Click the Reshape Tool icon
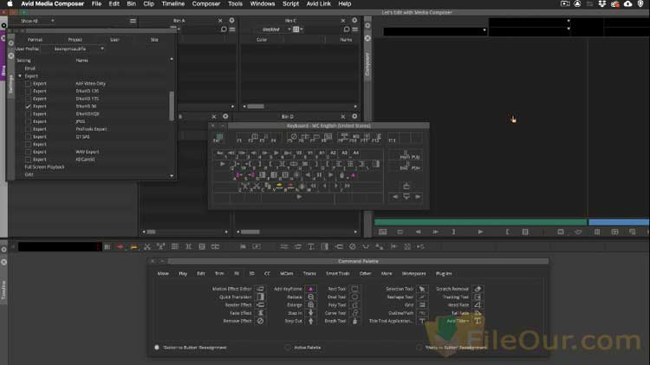This screenshot has width=650, height=365. pyautogui.click(x=422, y=297)
